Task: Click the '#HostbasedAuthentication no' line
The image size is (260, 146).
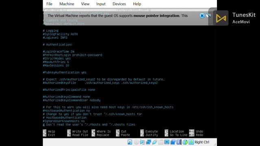Action: (x=66, y=111)
